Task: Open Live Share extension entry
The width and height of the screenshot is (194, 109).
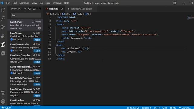Action: (25, 36)
